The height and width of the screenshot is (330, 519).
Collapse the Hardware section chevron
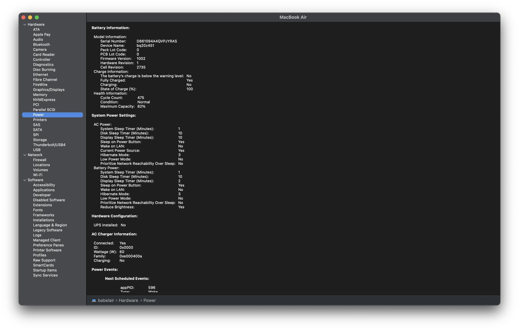pyautogui.click(x=25, y=25)
